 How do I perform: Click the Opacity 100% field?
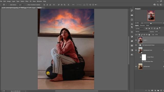(157, 31)
